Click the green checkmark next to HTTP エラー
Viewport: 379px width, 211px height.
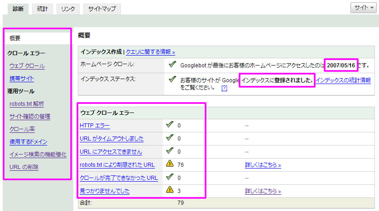[171, 125]
